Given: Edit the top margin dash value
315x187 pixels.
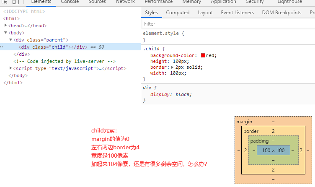Looking at the screenshot, I should pyautogui.click(x=273, y=122).
